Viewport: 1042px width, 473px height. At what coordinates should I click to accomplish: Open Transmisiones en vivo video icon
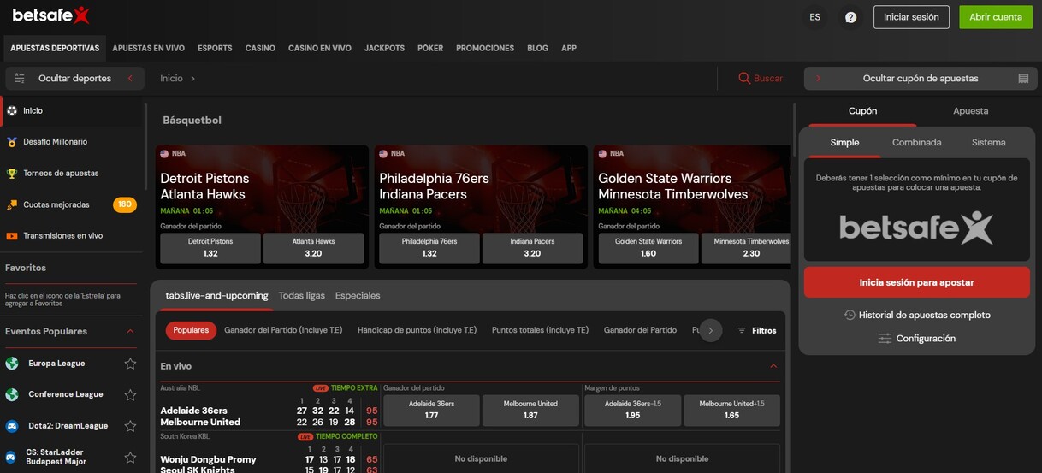(12, 236)
